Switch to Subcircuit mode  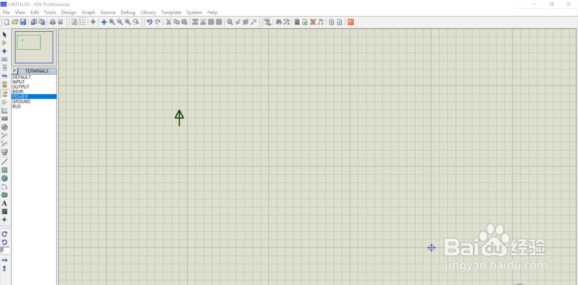(x=5, y=84)
